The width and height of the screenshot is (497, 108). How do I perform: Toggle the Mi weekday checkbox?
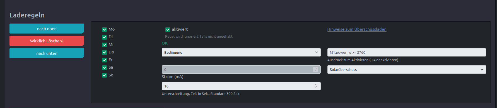(x=105, y=45)
